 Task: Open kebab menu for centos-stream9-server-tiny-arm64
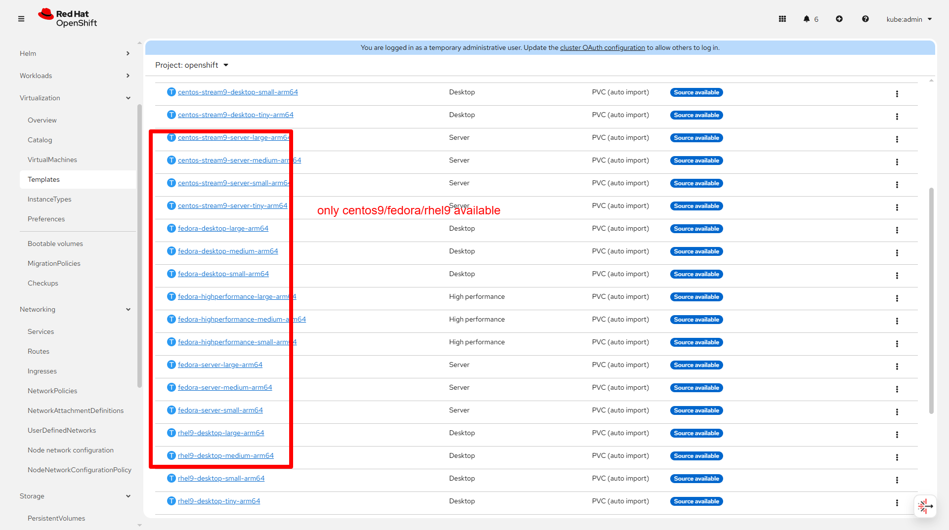(897, 207)
